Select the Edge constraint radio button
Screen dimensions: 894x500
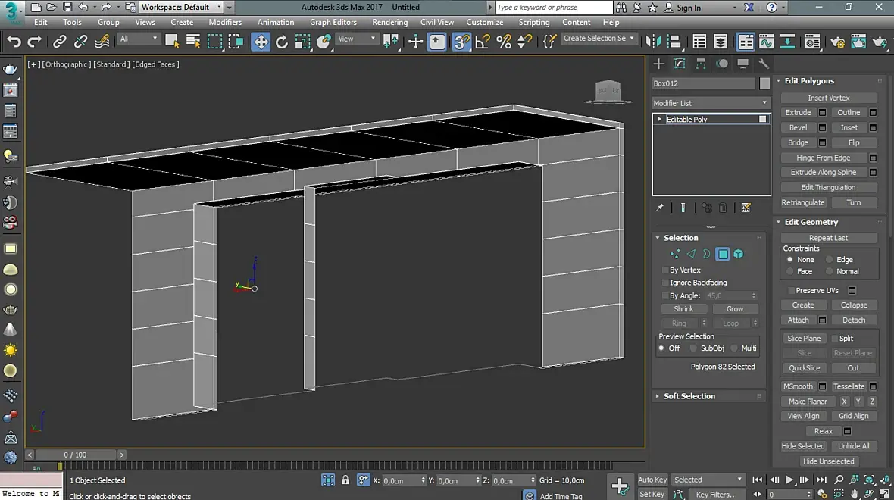[830, 259]
